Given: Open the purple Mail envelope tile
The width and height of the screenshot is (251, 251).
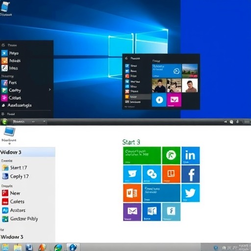Looking at the screenshot, I should (132, 212).
